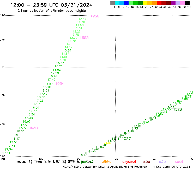The image size is (193, 169).
Task: Click the -93 longitude axis label
Action: click(153, 159)
